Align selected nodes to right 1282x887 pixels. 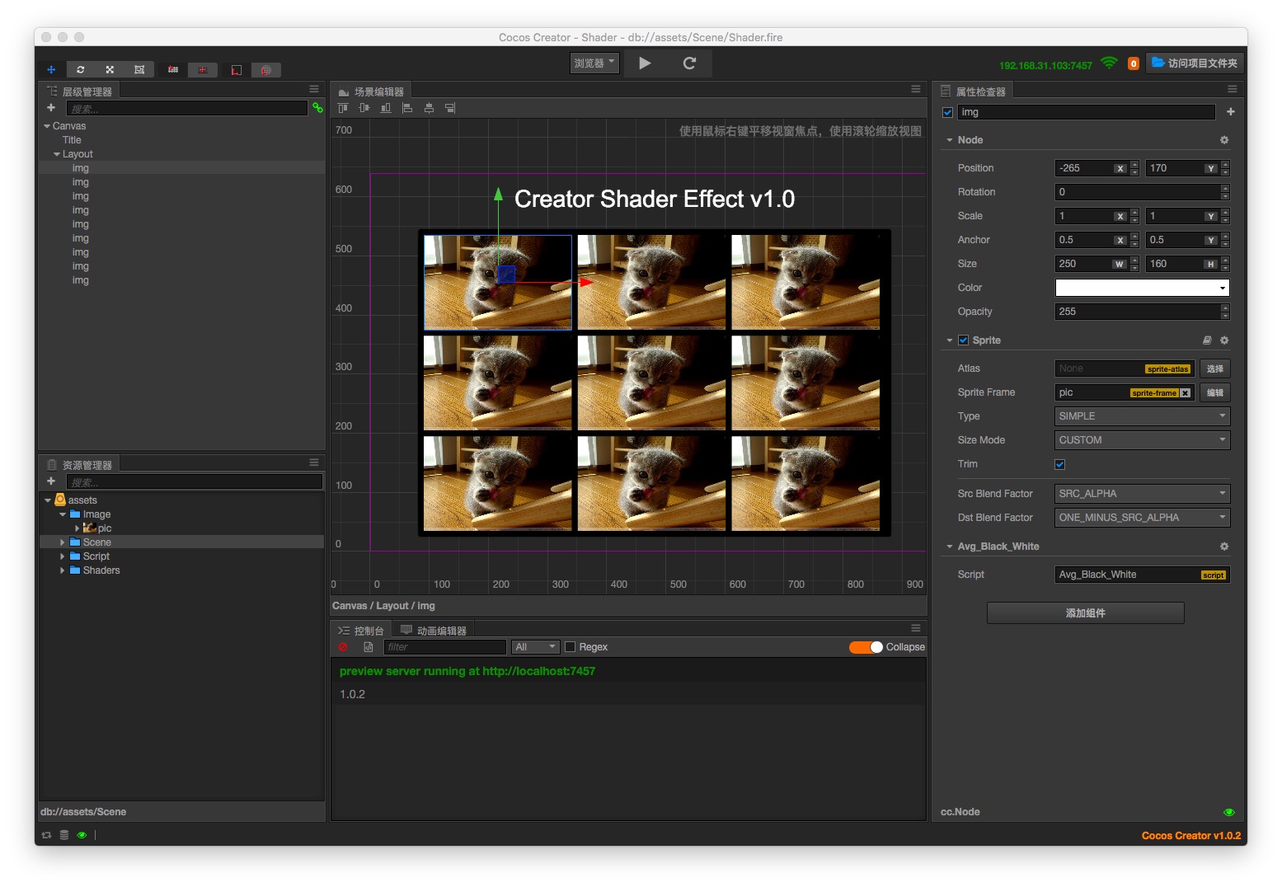(x=450, y=108)
